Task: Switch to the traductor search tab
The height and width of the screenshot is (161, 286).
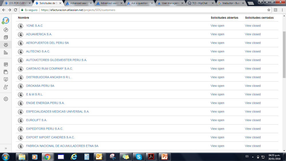Action: tap(231, 3)
